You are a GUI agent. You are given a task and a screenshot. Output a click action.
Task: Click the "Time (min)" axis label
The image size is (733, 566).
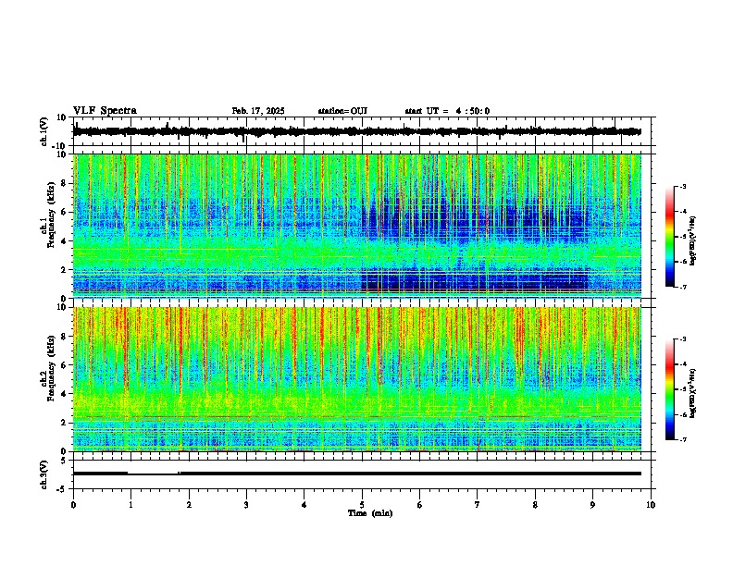370,513
